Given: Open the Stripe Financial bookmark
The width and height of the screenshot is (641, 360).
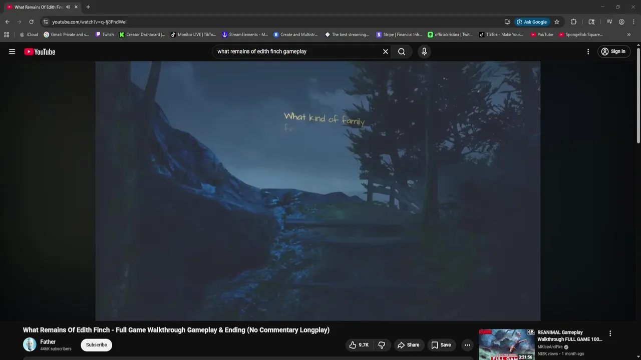Looking at the screenshot, I should point(399,34).
